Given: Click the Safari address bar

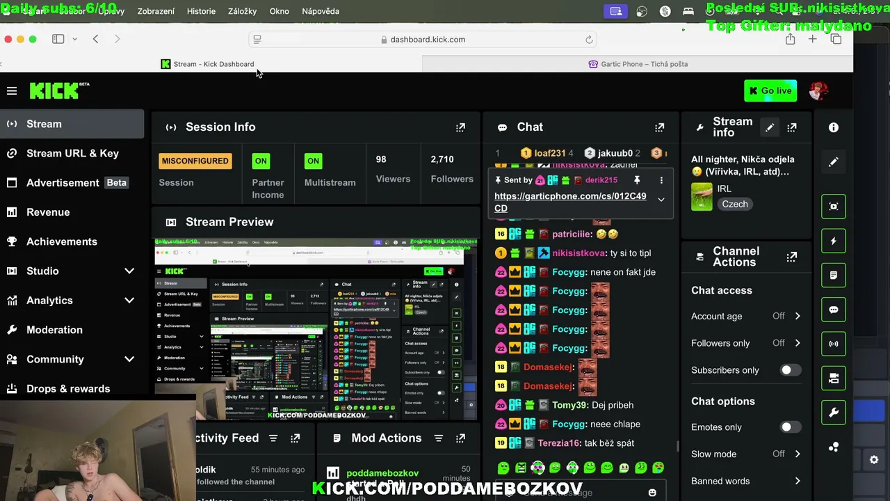Looking at the screenshot, I should coord(424,40).
